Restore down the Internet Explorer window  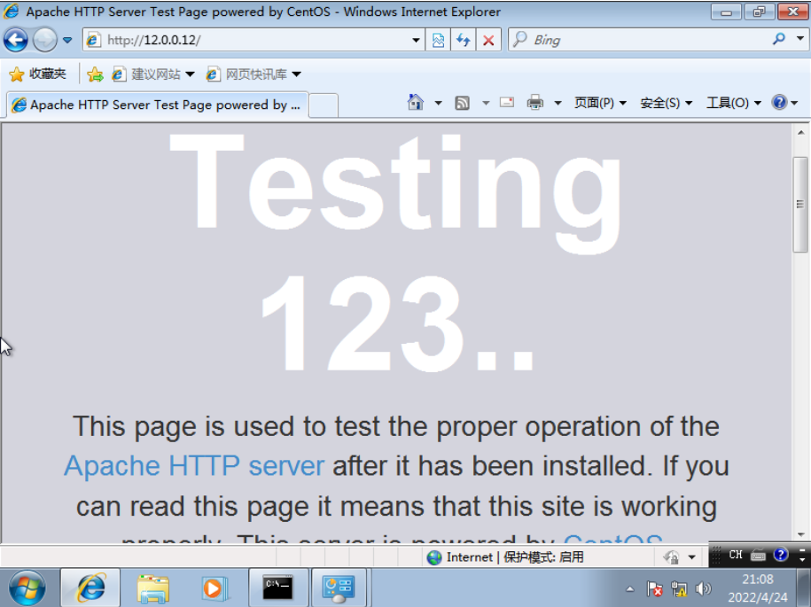pos(759,12)
